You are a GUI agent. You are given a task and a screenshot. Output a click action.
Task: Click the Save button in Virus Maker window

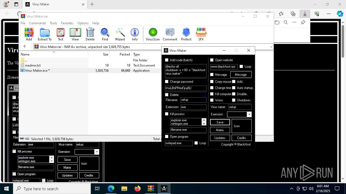pos(220,122)
